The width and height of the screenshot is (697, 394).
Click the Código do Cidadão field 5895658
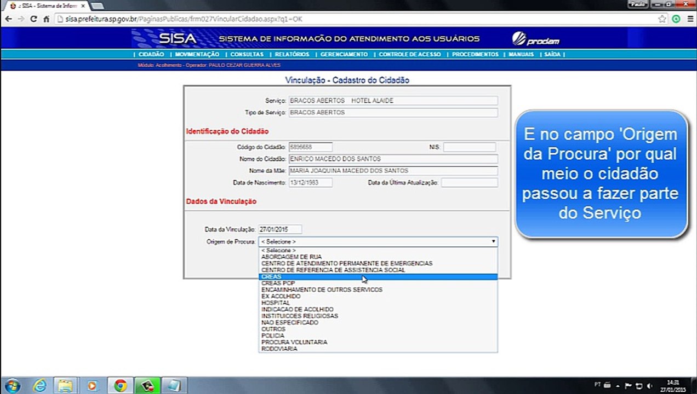tap(311, 147)
